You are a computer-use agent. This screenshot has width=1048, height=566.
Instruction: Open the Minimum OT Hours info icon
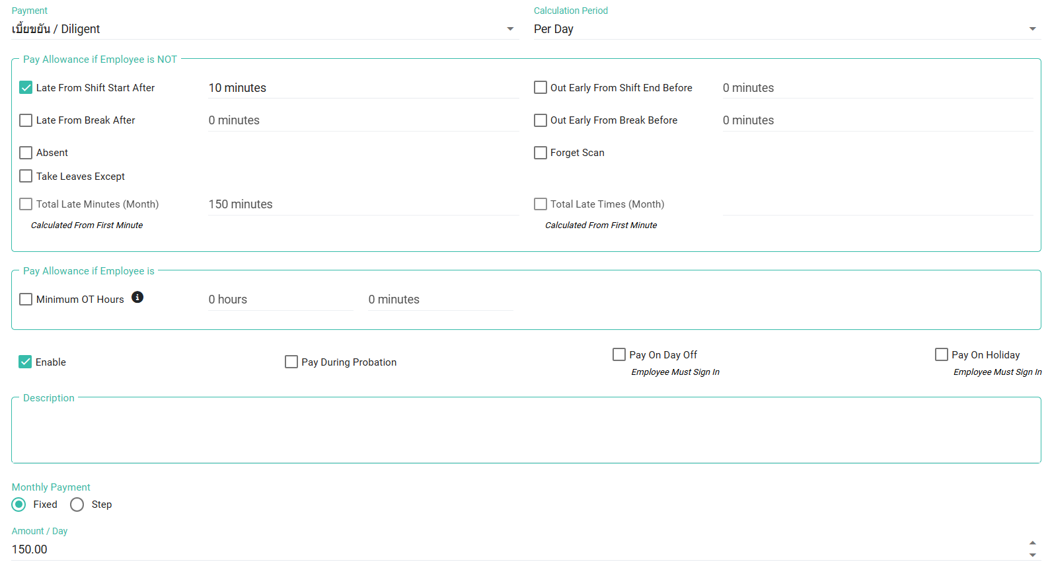tap(137, 298)
